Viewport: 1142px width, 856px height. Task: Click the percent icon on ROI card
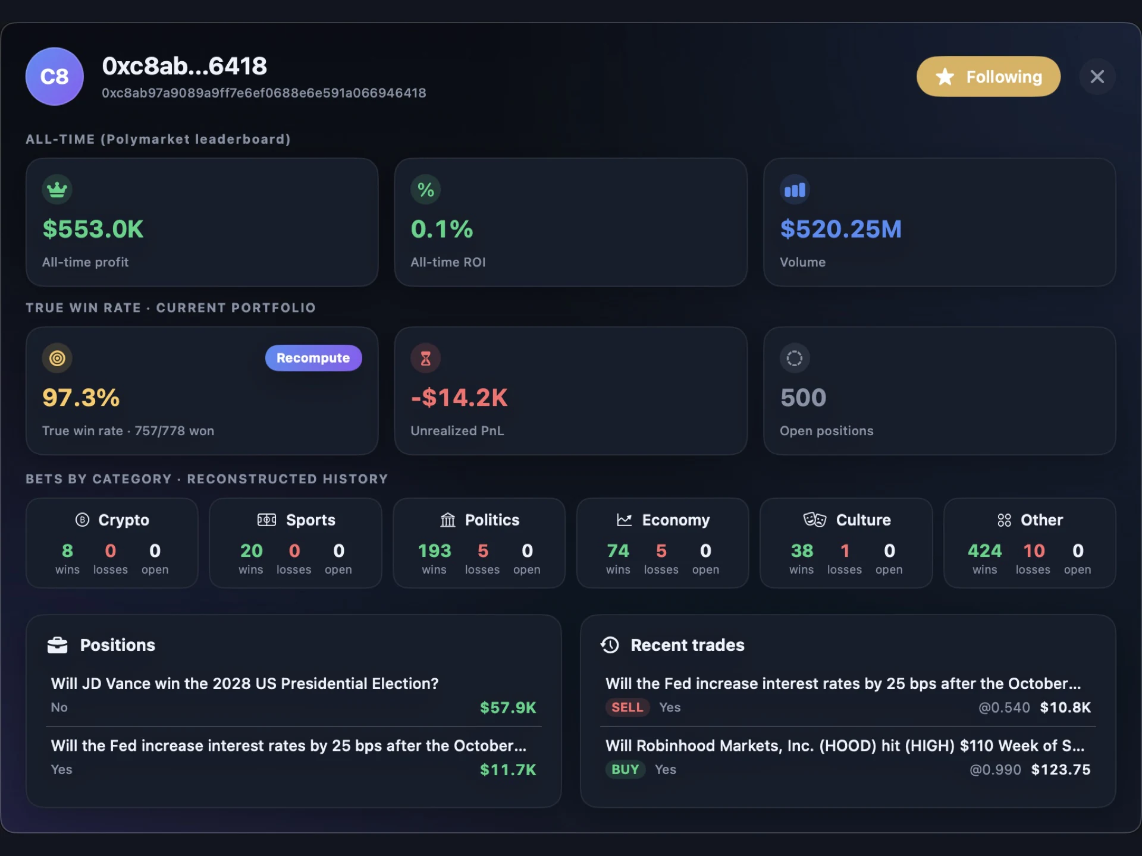click(425, 190)
